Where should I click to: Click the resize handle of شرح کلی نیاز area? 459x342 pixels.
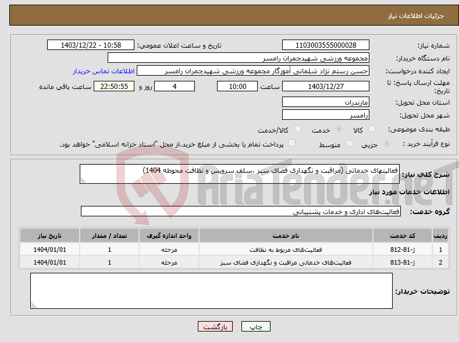(83, 180)
